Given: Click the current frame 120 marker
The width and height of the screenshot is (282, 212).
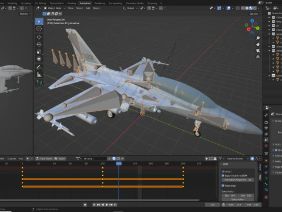Looking at the screenshot, I should (x=119, y=164).
